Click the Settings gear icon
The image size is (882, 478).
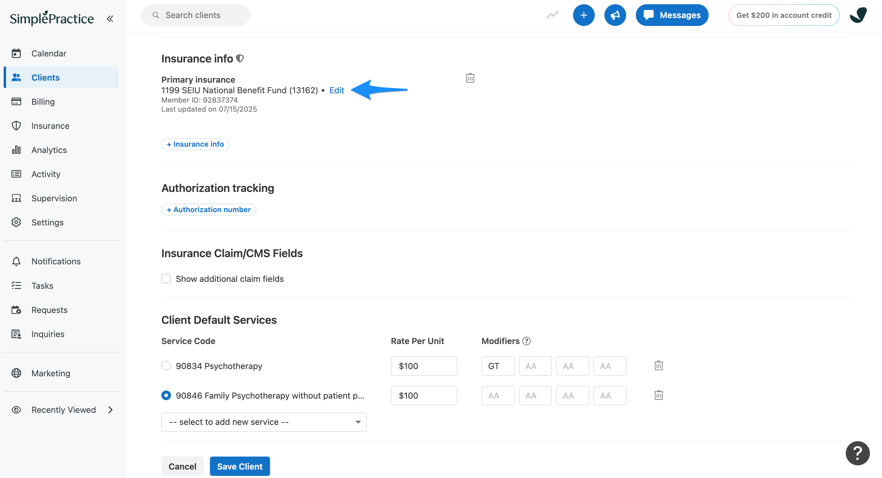click(x=16, y=222)
